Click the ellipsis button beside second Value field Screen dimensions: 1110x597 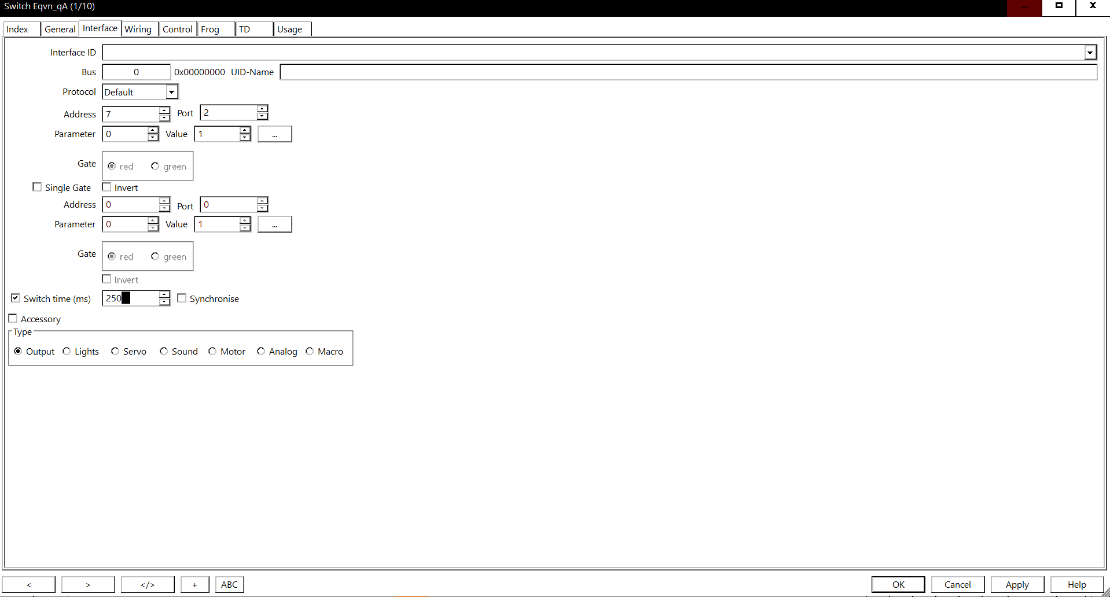click(x=274, y=224)
